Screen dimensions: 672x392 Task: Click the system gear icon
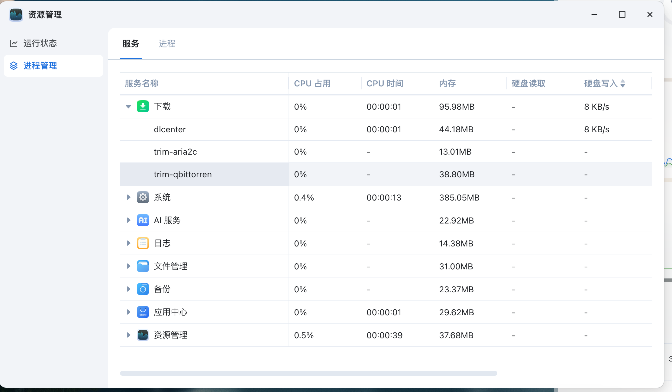pyautogui.click(x=143, y=197)
